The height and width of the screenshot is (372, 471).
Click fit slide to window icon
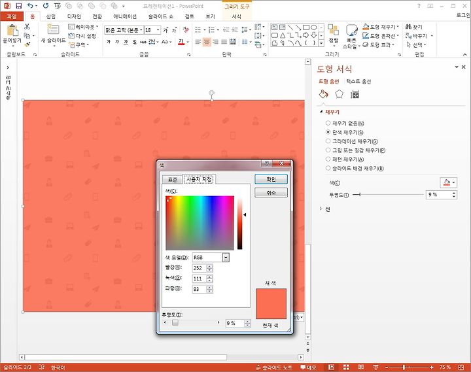(461, 367)
